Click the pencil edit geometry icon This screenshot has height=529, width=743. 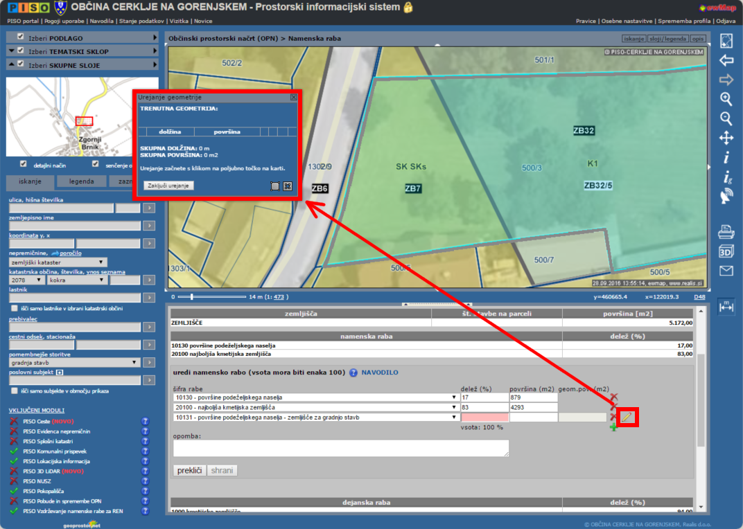pos(626,417)
